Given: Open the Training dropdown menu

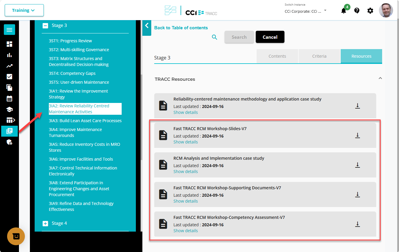Looking at the screenshot, I should (24, 10).
